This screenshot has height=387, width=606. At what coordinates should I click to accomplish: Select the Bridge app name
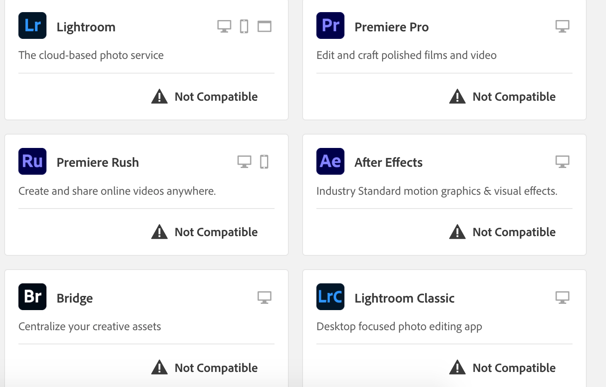point(74,298)
